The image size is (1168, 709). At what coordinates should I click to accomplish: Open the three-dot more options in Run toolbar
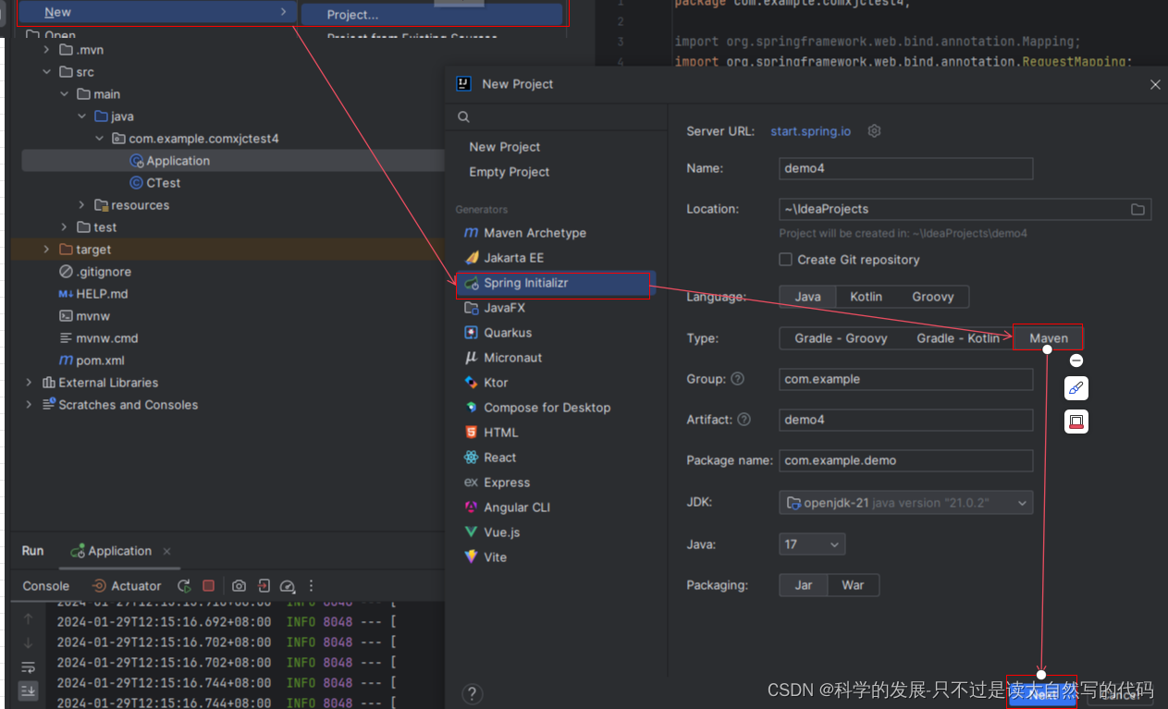coord(312,586)
